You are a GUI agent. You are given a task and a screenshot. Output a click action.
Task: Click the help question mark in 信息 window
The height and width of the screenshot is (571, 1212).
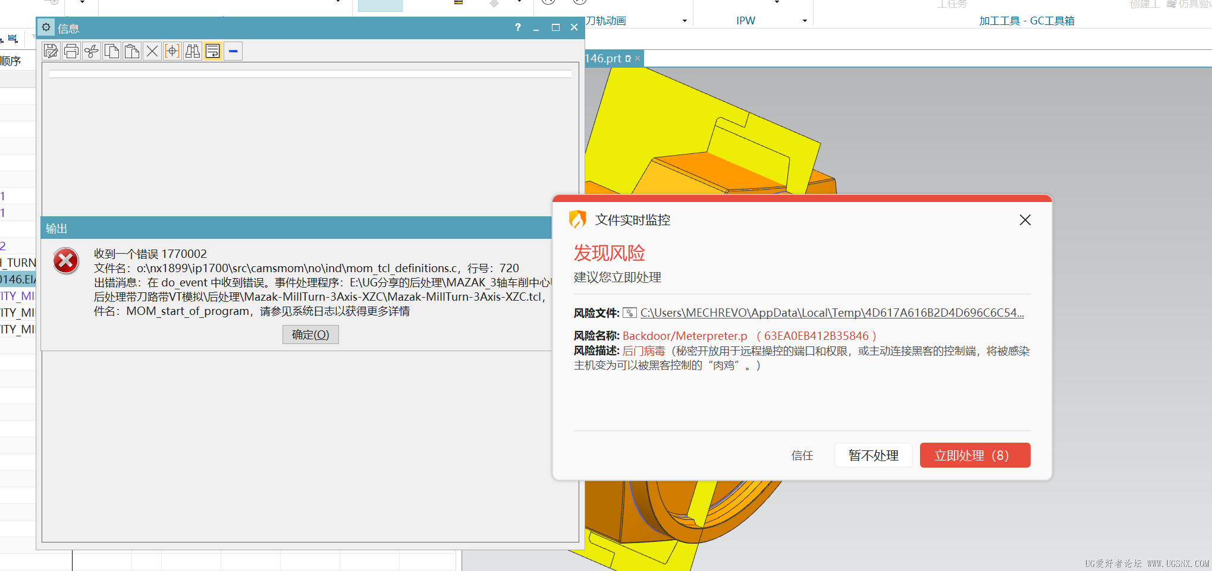tap(517, 27)
